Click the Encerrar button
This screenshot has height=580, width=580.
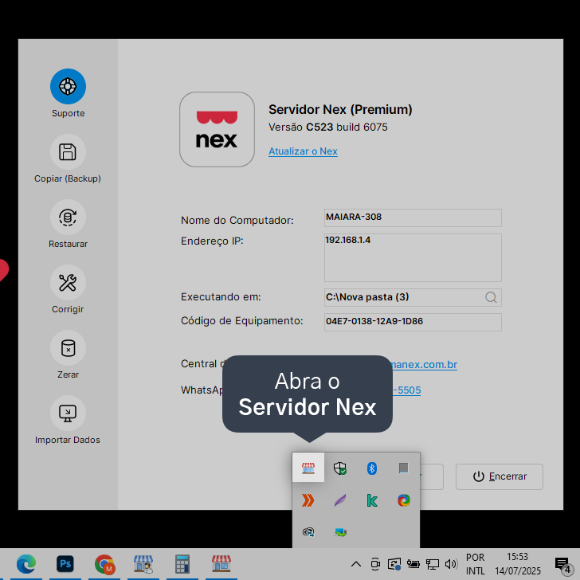pyautogui.click(x=500, y=476)
